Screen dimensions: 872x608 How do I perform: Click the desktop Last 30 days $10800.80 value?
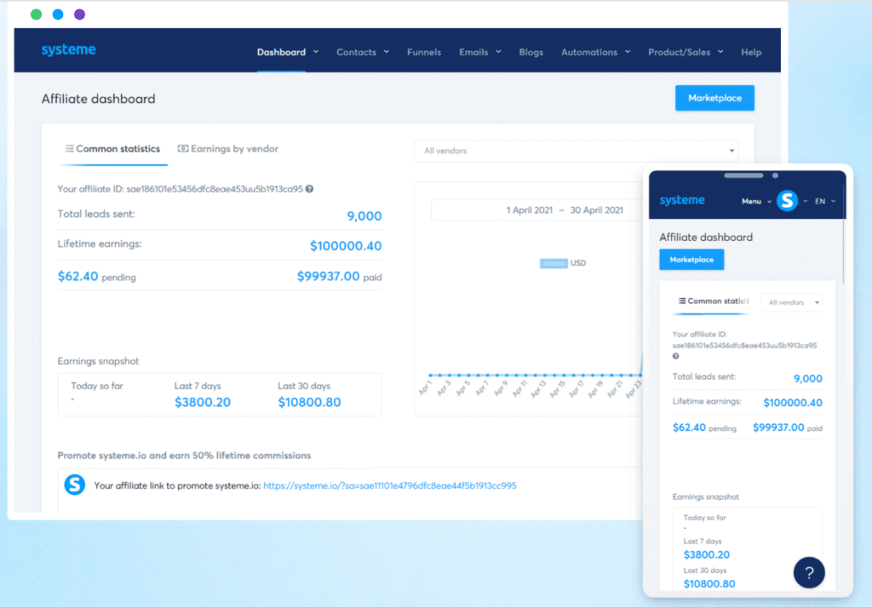(309, 402)
